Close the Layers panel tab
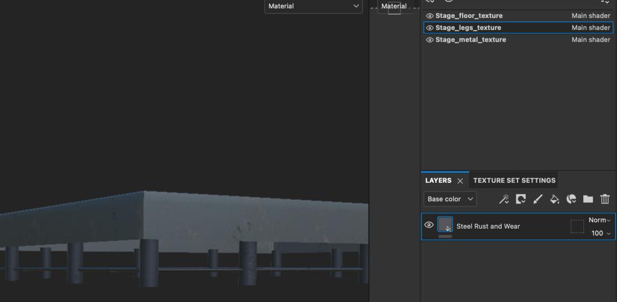Screen dimensions: 617x302 click(x=460, y=180)
